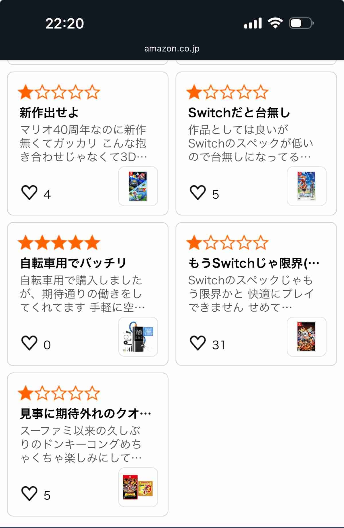
Task: Like the 見事に期待外れ Donkey Kong review
Action: click(30, 494)
